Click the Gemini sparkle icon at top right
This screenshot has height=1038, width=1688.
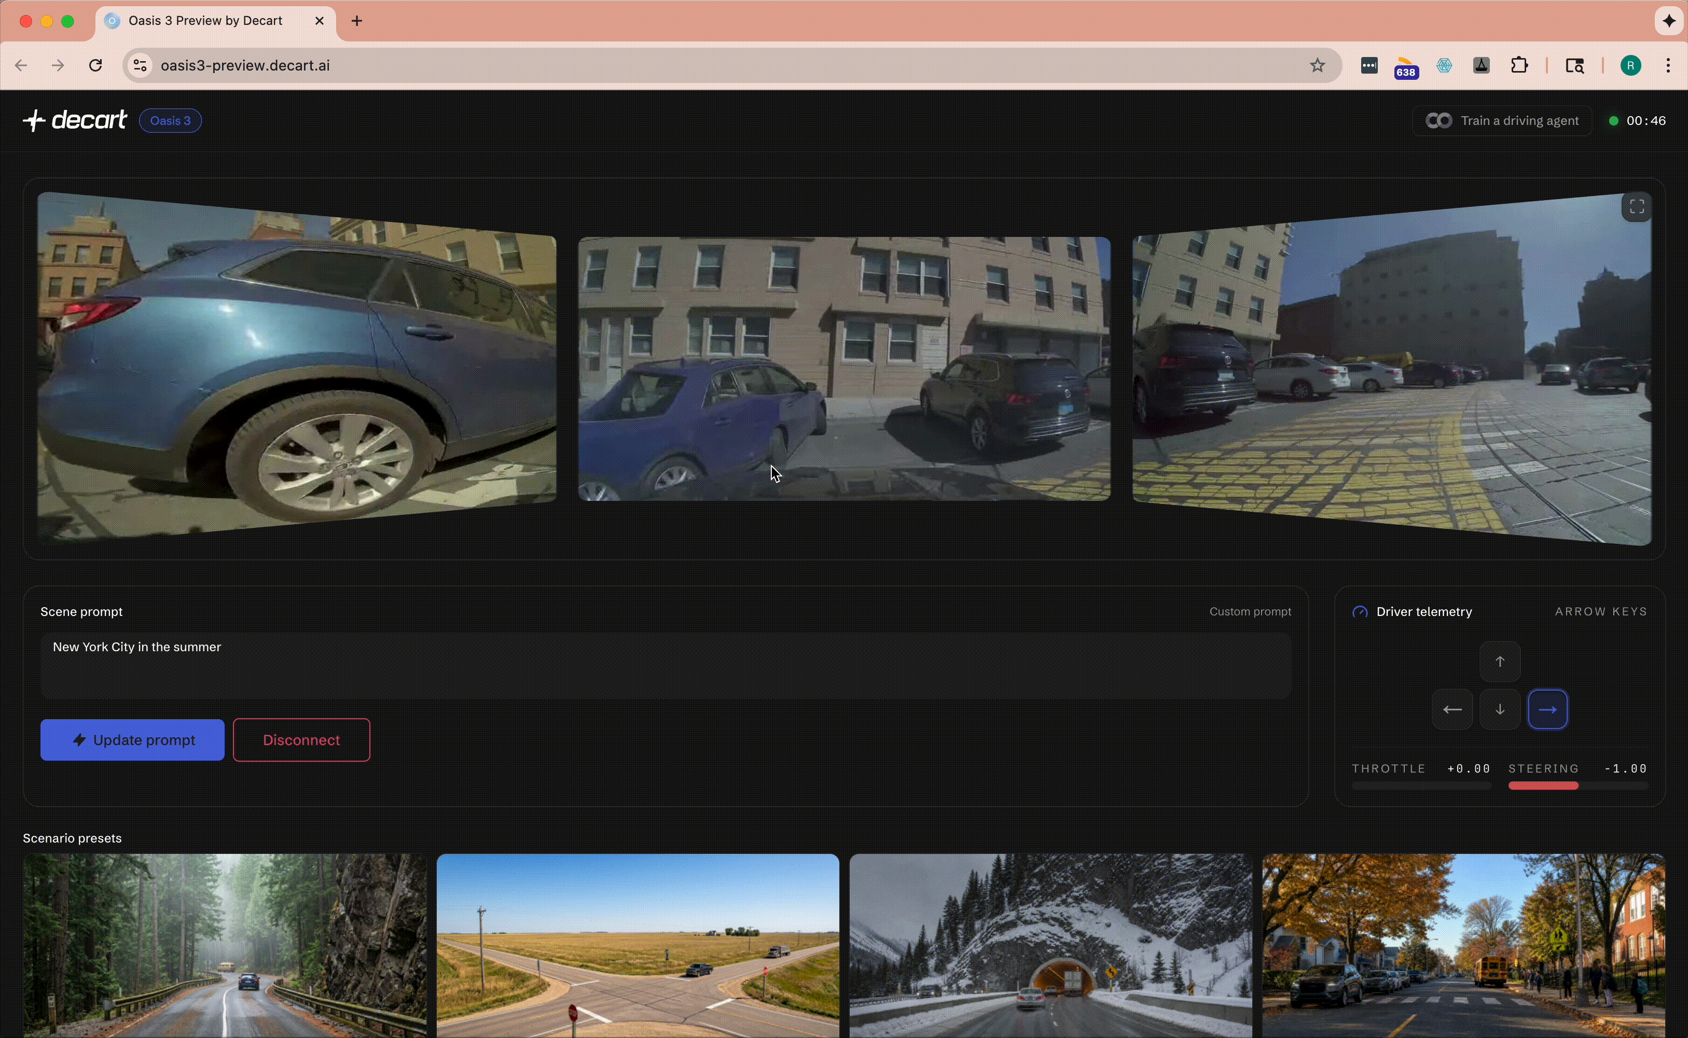click(x=1669, y=21)
